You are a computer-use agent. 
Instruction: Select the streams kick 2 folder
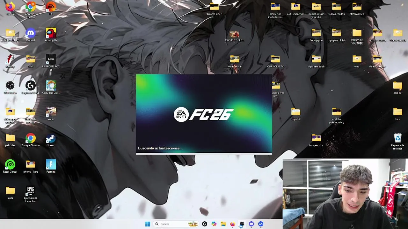[x=214, y=9]
